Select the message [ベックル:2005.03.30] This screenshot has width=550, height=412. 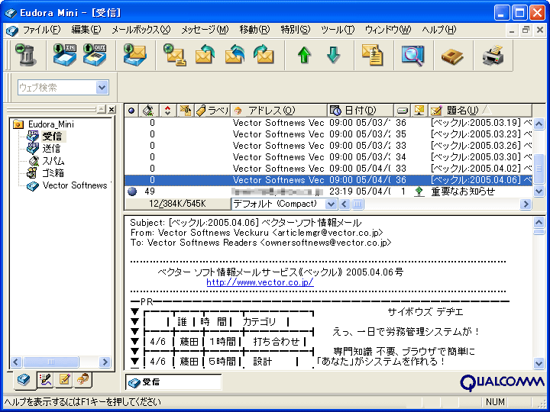[328, 157]
